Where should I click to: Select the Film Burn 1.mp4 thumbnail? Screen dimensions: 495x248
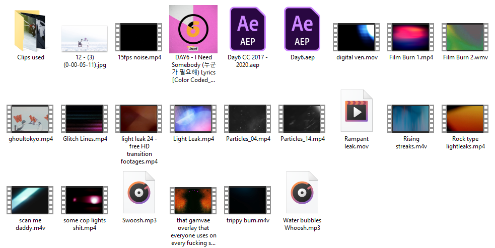(x=411, y=37)
